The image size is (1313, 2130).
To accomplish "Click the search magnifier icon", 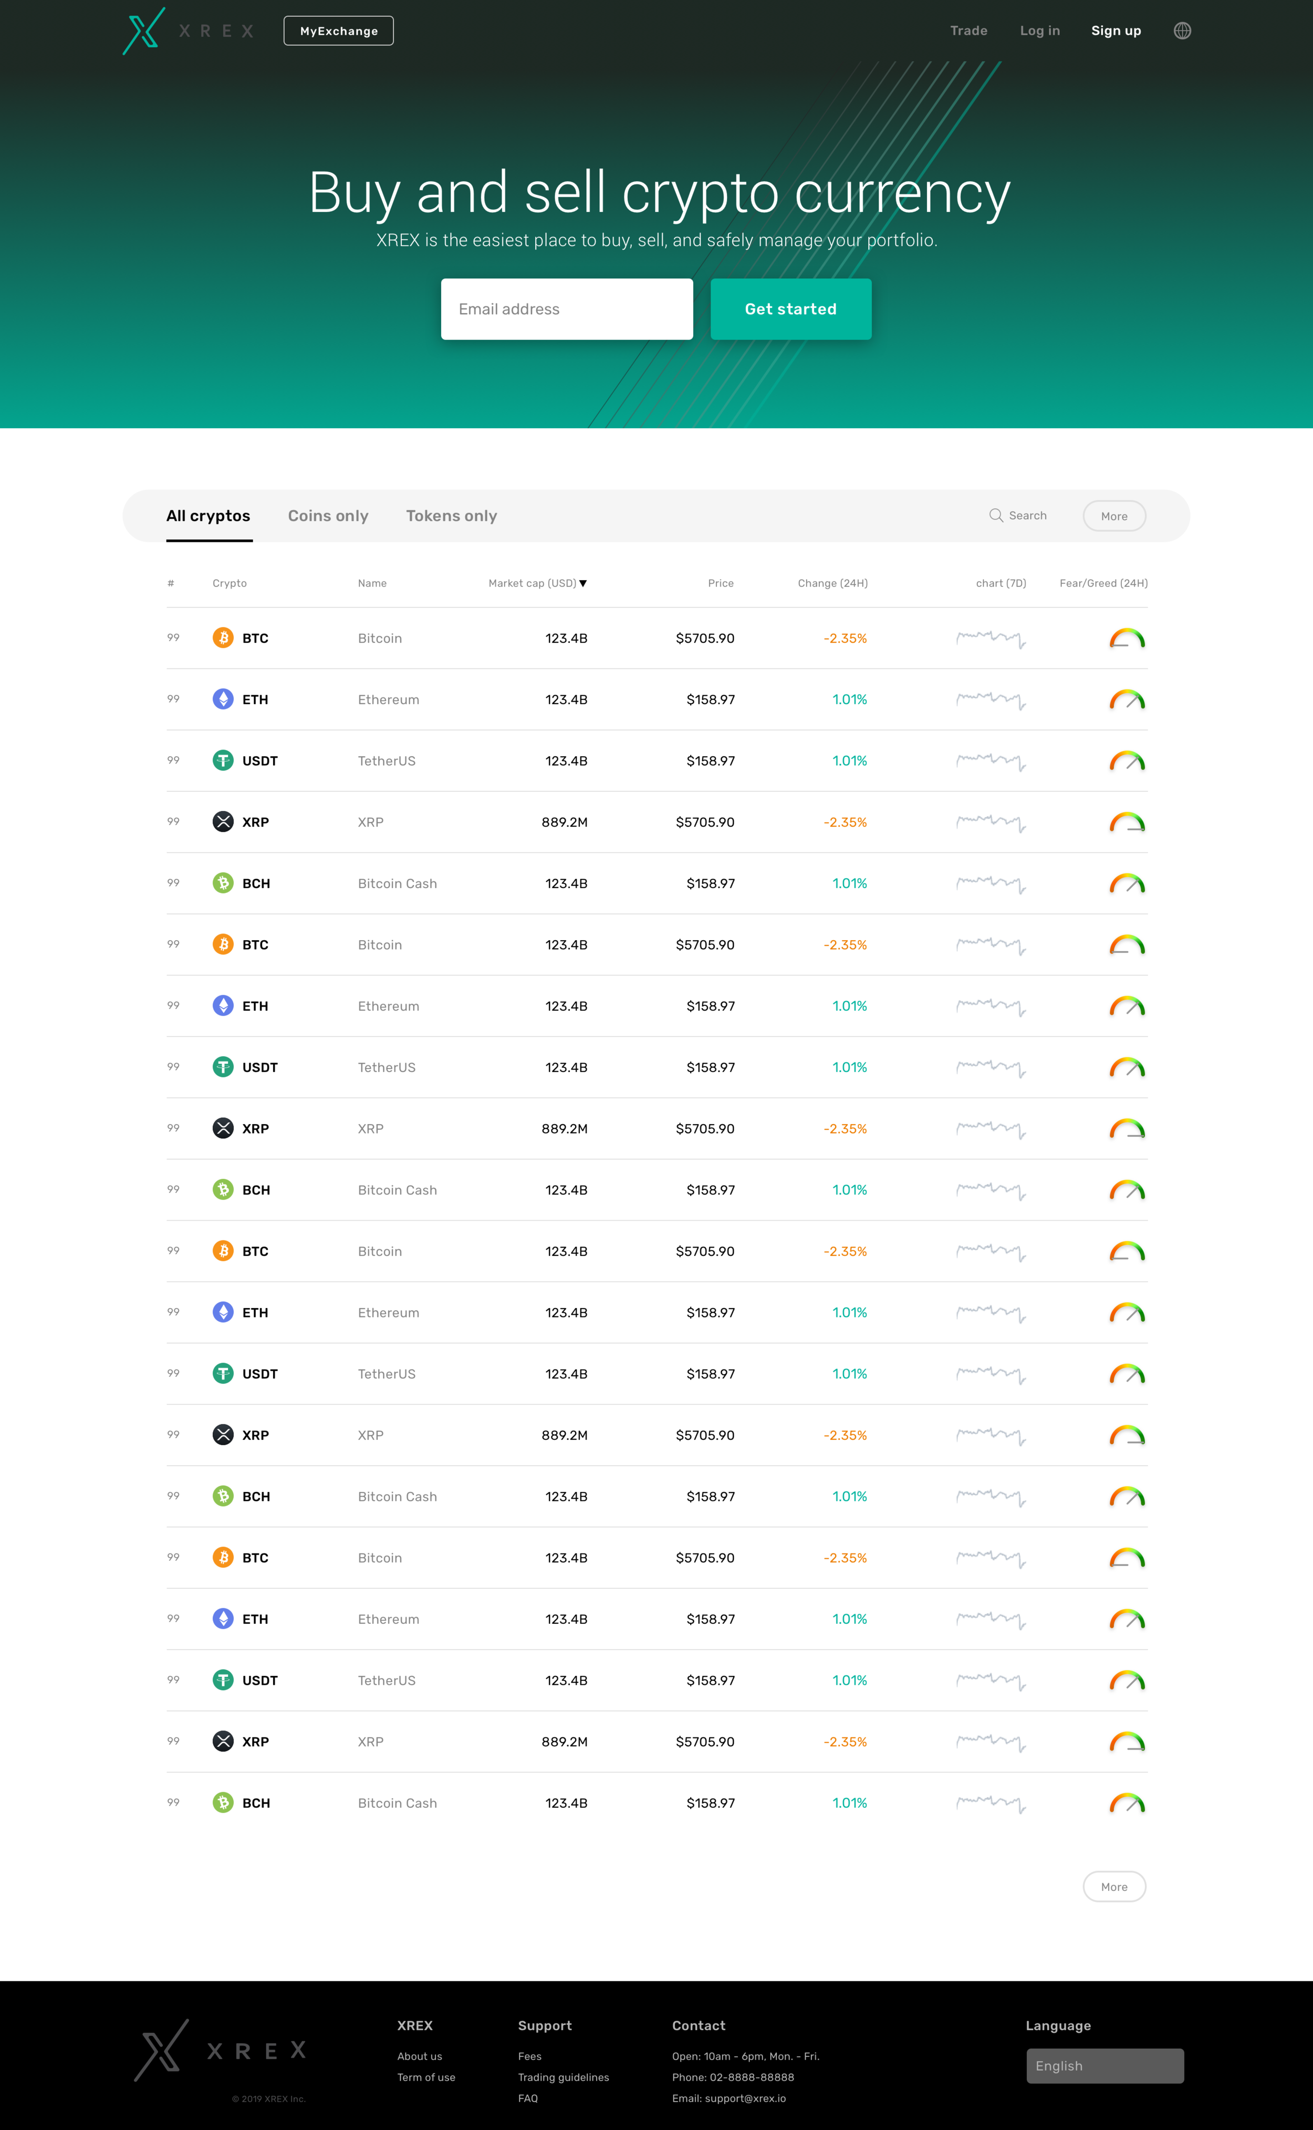I will point(995,515).
